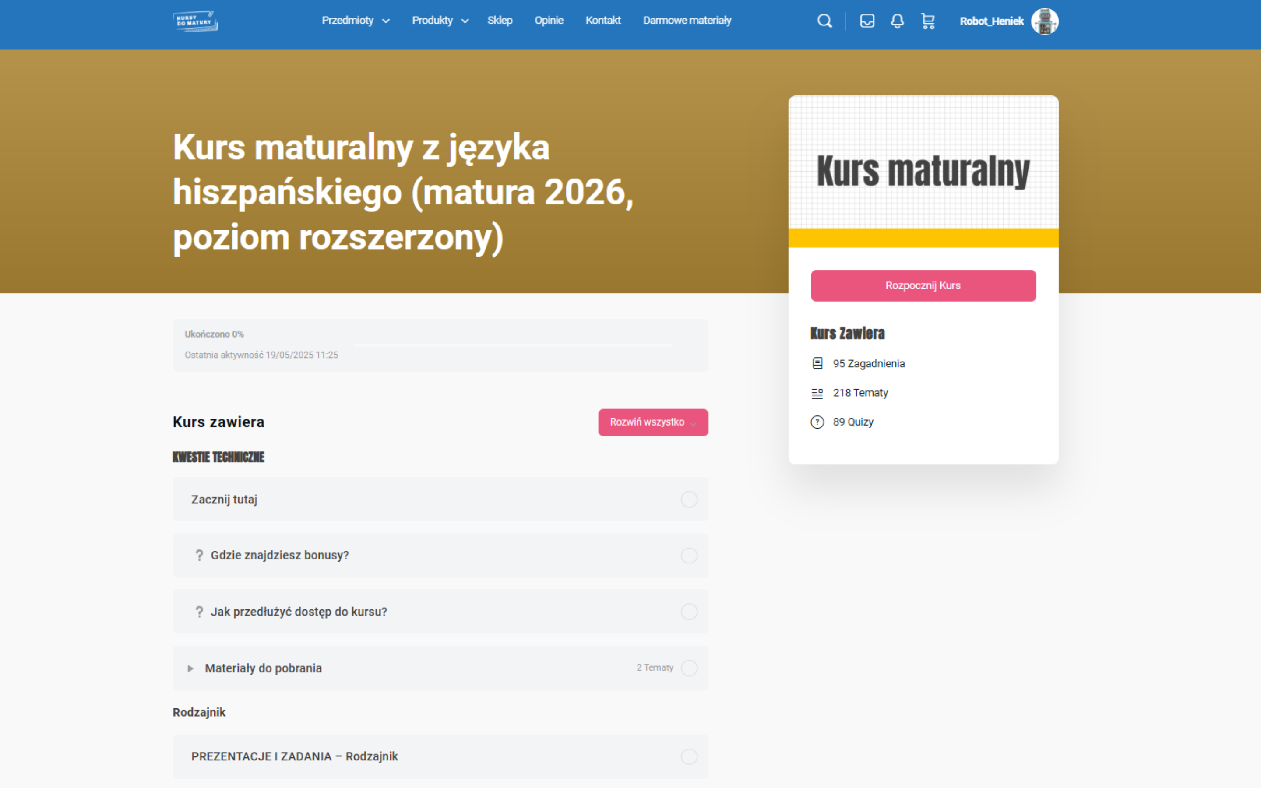Toggle completion circle for PREZENTACJE I ZADANIA – Rodzajnik
Image resolution: width=1261 pixels, height=788 pixels.
click(689, 756)
